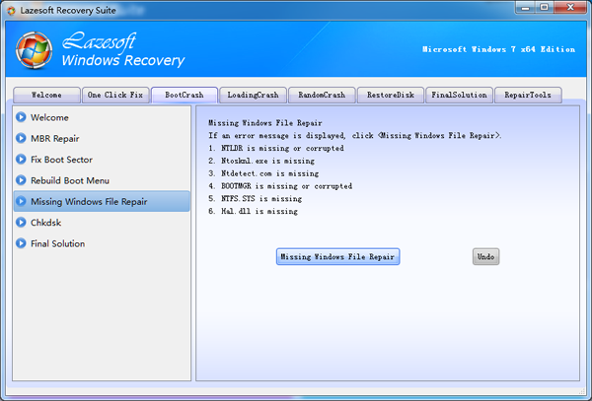592x401 pixels.
Task: Select Fix Boot Sector option
Action: point(102,160)
